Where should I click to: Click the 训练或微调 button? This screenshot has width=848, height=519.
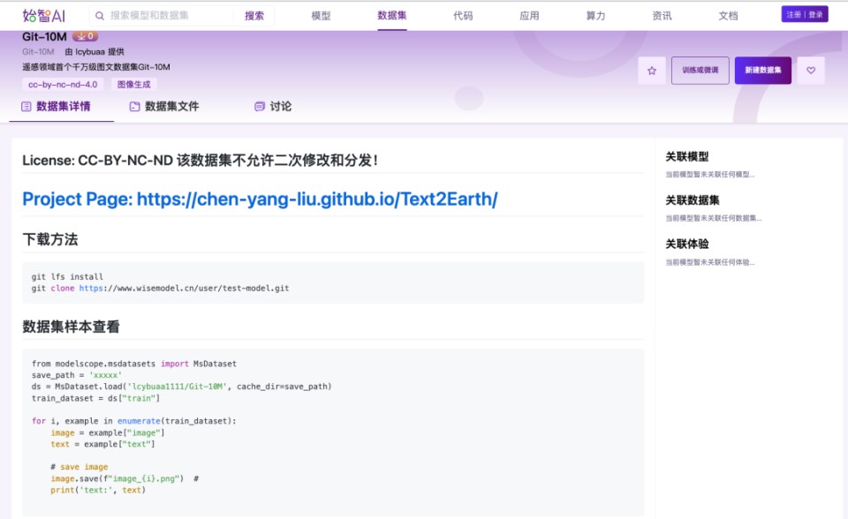click(700, 71)
